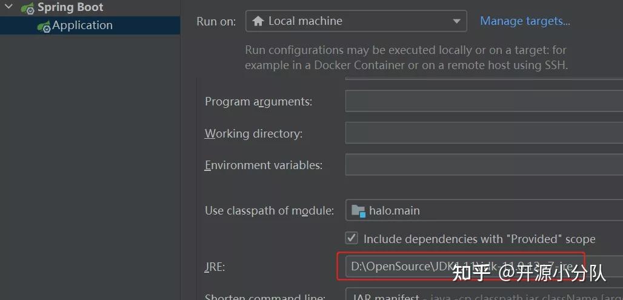623x300 pixels.
Task: Open the Shorten command line dropdown
Action: tap(484, 294)
